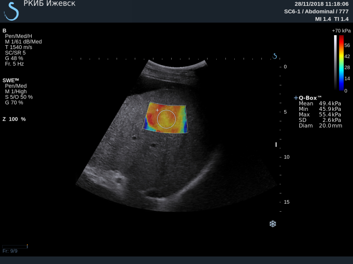Screen dimensions: 353x264
Task: Click the B mode heading
Action: (x=4, y=31)
